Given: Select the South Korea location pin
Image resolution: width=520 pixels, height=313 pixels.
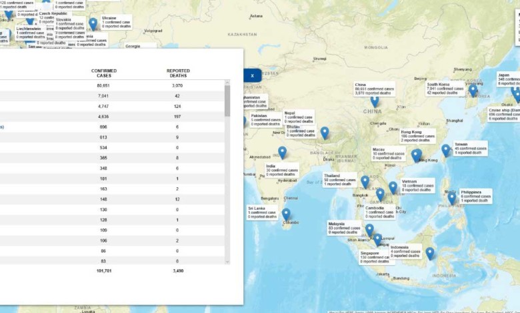Looking at the screenshot, I should pyautogui.click(x=473, y=89).
